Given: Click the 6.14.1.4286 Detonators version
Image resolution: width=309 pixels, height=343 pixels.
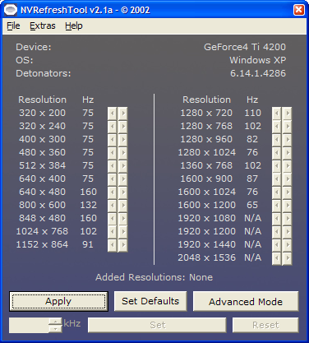Looking at the screenshot, I should click(258, 73).
